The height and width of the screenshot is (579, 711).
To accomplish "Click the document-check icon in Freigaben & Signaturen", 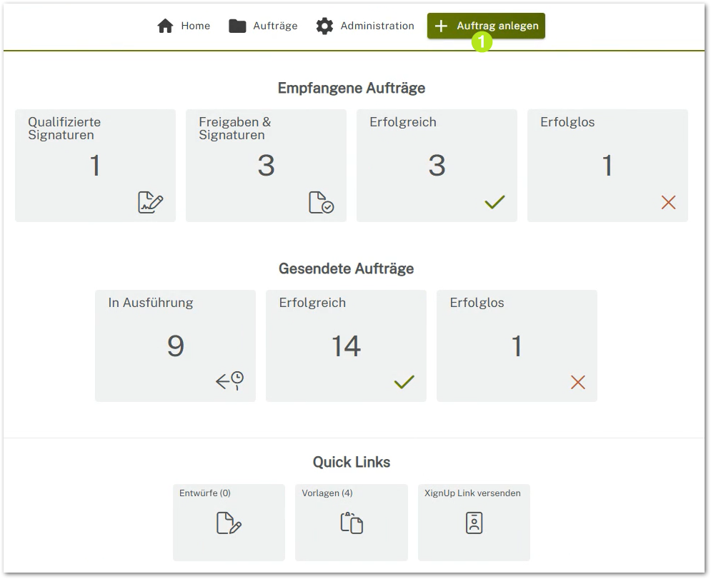I will 321,203.
